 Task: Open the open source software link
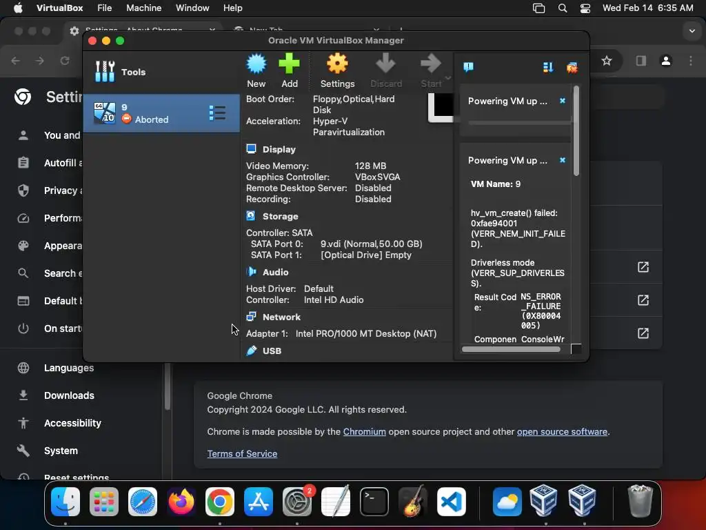pyautogui.click(x=562, y=432)
